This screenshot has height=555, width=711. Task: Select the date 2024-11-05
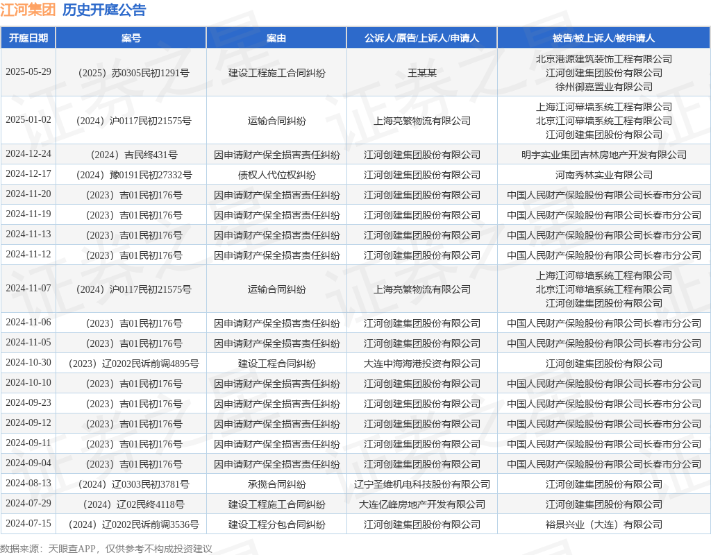(x=28, y=342)
